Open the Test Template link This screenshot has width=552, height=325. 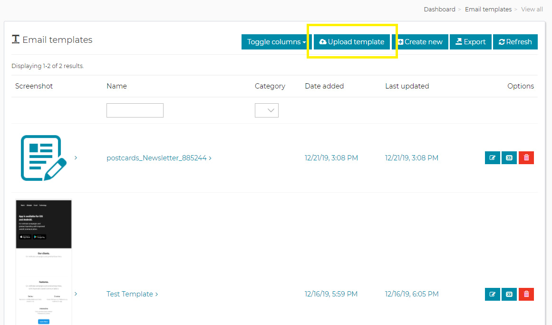pos(132,294)
